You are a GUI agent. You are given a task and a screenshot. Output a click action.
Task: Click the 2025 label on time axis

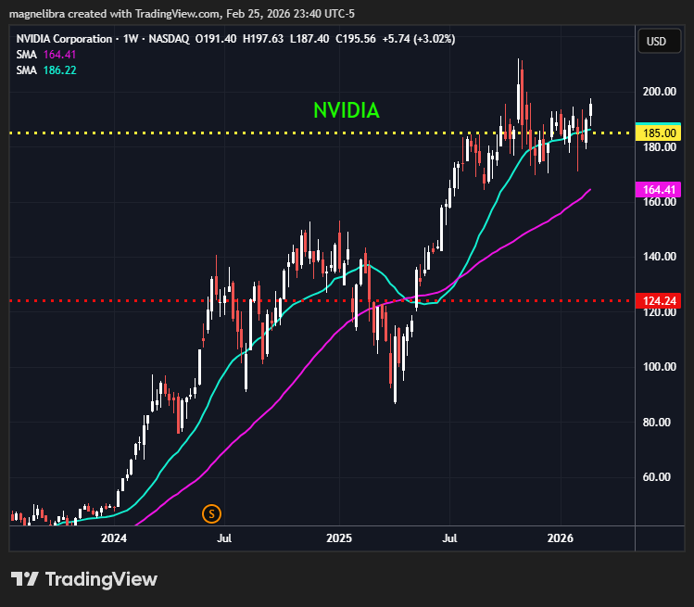[x=339, y=537]
